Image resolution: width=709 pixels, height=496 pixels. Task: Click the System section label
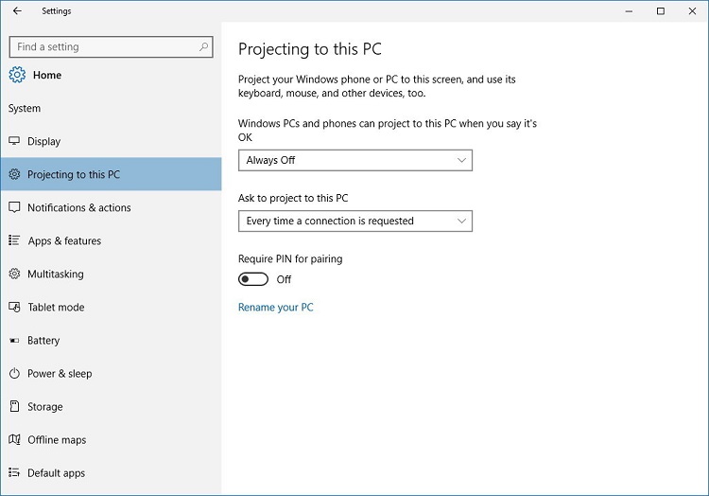[x=25, y=108]
